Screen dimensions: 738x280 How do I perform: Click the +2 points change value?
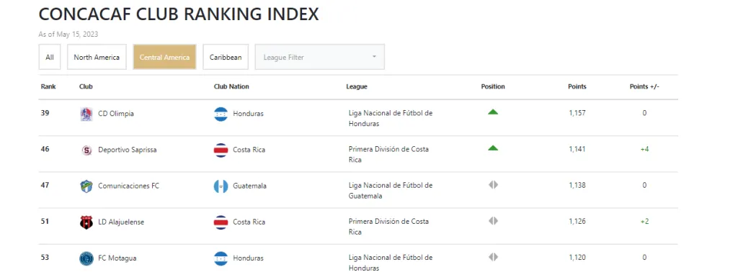click(x=644, y=221)
